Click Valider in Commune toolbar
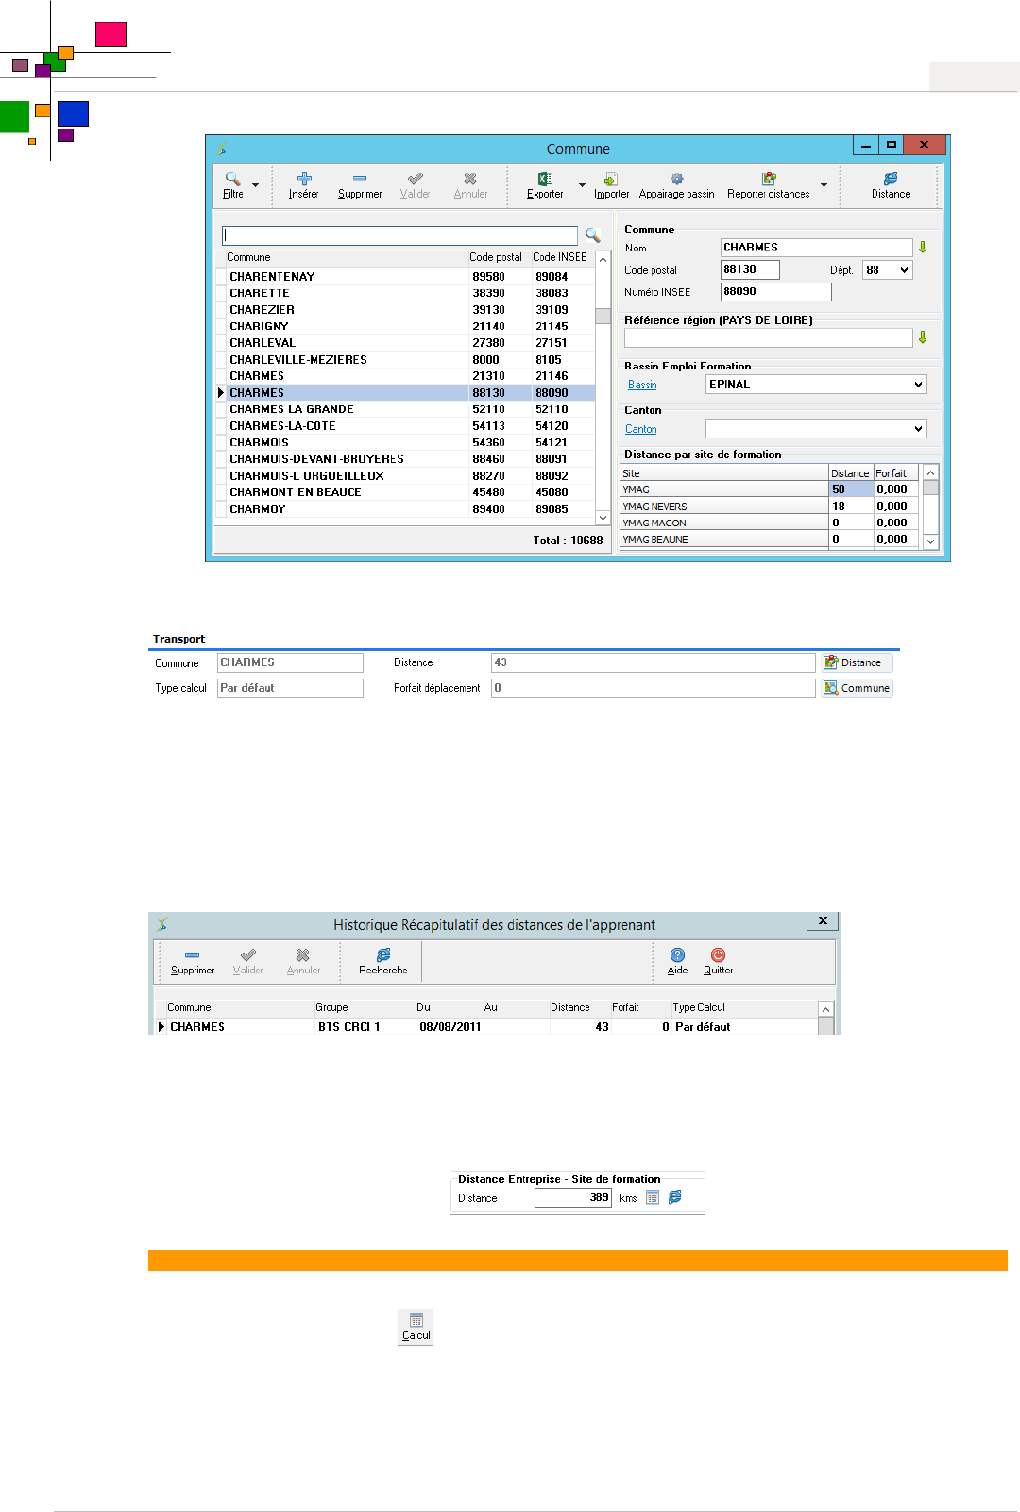 pos(415,185)
